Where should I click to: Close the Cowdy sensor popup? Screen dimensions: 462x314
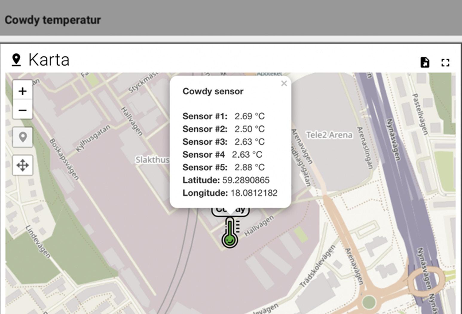tap(284, 83)
